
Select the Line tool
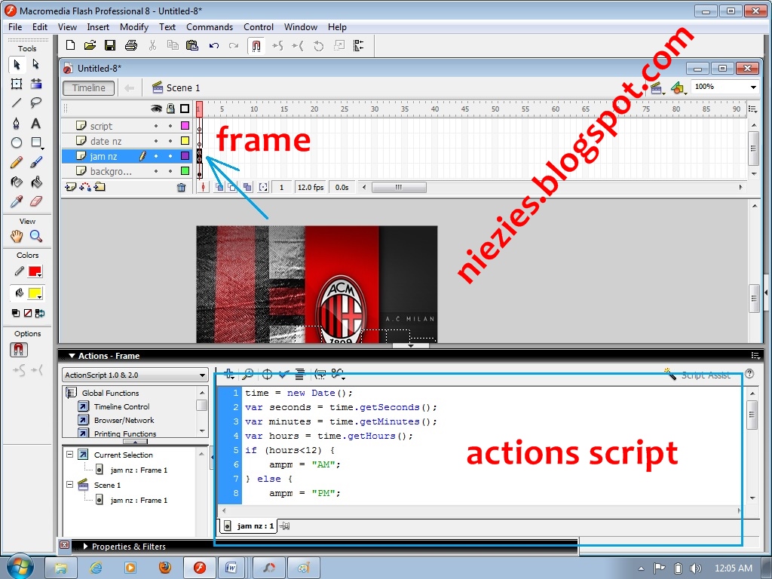tap(17, 103)
